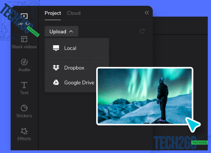Switch to the Cloud tab

point(74,13)
